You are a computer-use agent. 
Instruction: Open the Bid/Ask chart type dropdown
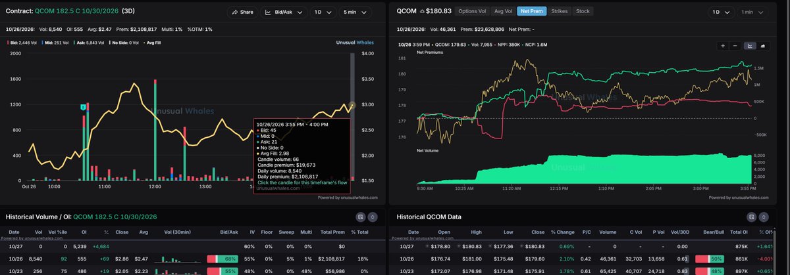click(284, 12)
